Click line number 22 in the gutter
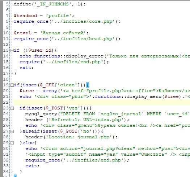Image resolution: width=190 pixels, height=177 pixels. (x=6, y=102)
